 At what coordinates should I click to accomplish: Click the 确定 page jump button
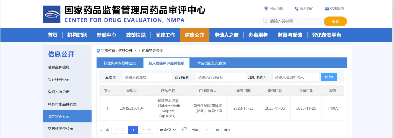[x=227, y=130]
